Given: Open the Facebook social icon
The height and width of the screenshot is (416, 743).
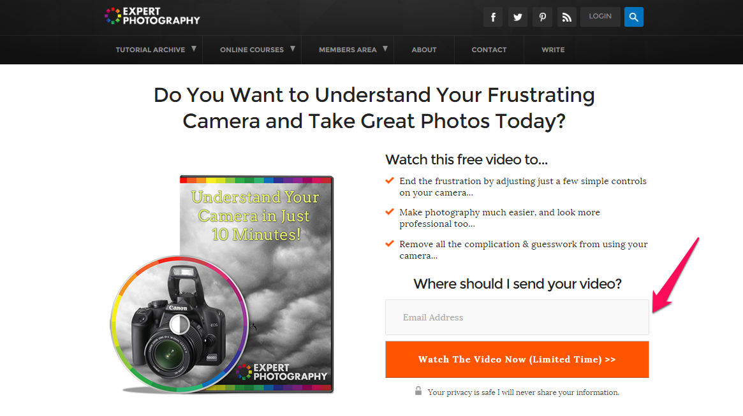Looking at the screenshot, I should (493, 17).
